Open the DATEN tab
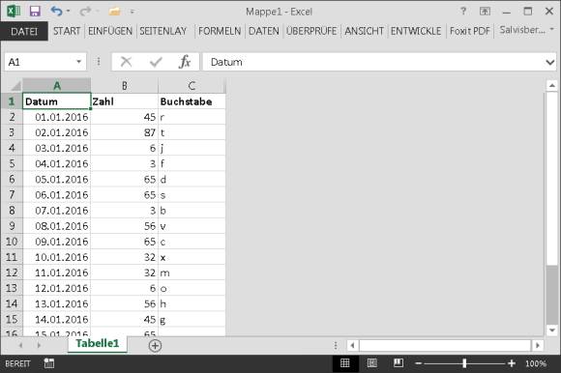 [x=264, y=31]
